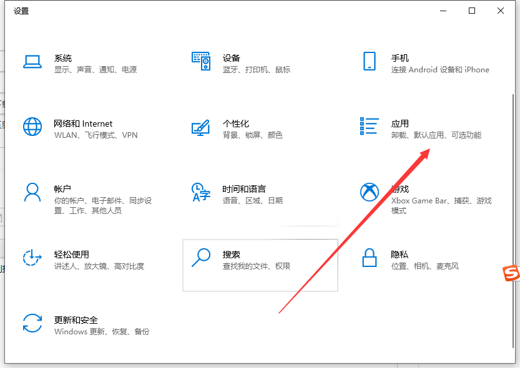Open the 个性化 personalization brush icon
The height and width of the screenshot is (368, 520).
coord(201,127)
